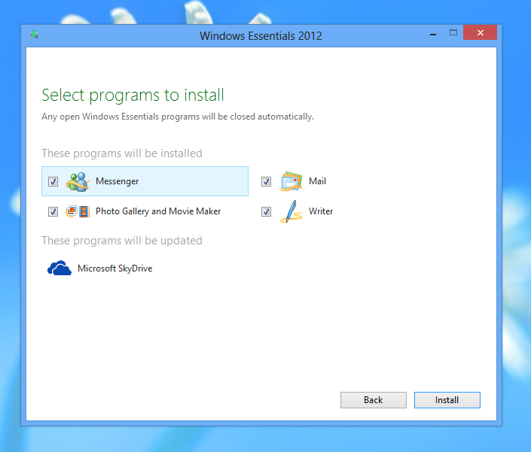This screenshot has width=531, height=452.
Task: Click 'These programs will be installed' text
Action: click(x=122, y=153)
